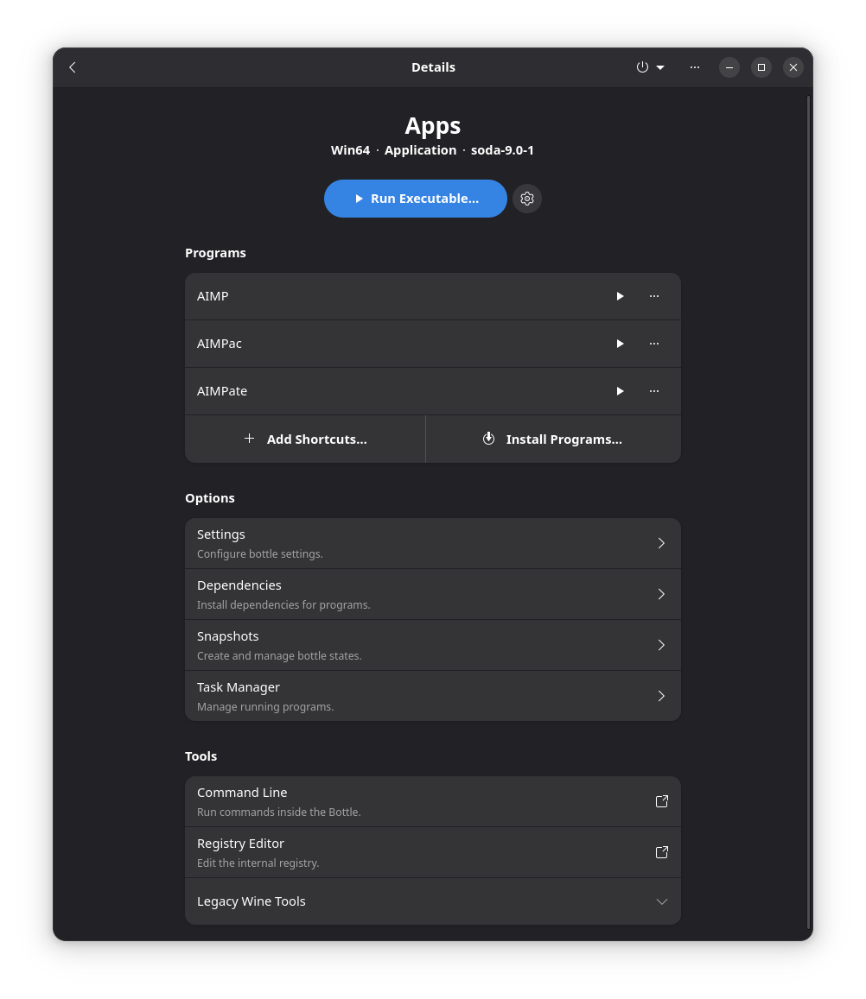The width and height of the screenshot is (866, 999).
Task: Expand the Legacy Wine Tools section
Action: click(432, 901)
